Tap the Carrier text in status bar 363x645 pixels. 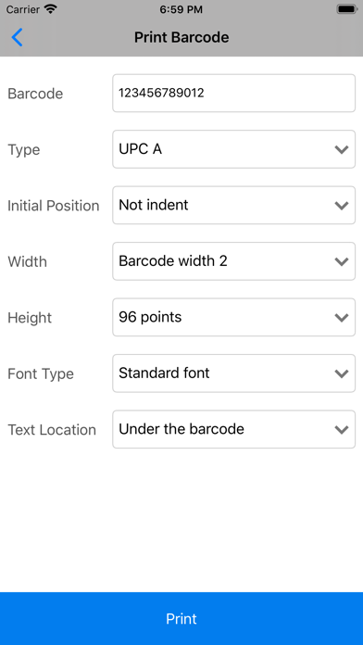point(23,9)
